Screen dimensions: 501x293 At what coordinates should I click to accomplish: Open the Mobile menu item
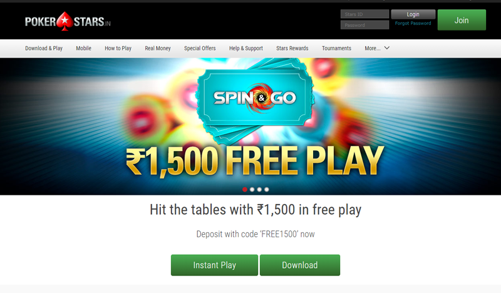[83, 48]
